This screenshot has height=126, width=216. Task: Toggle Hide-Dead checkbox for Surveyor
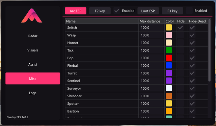[192, 88]
